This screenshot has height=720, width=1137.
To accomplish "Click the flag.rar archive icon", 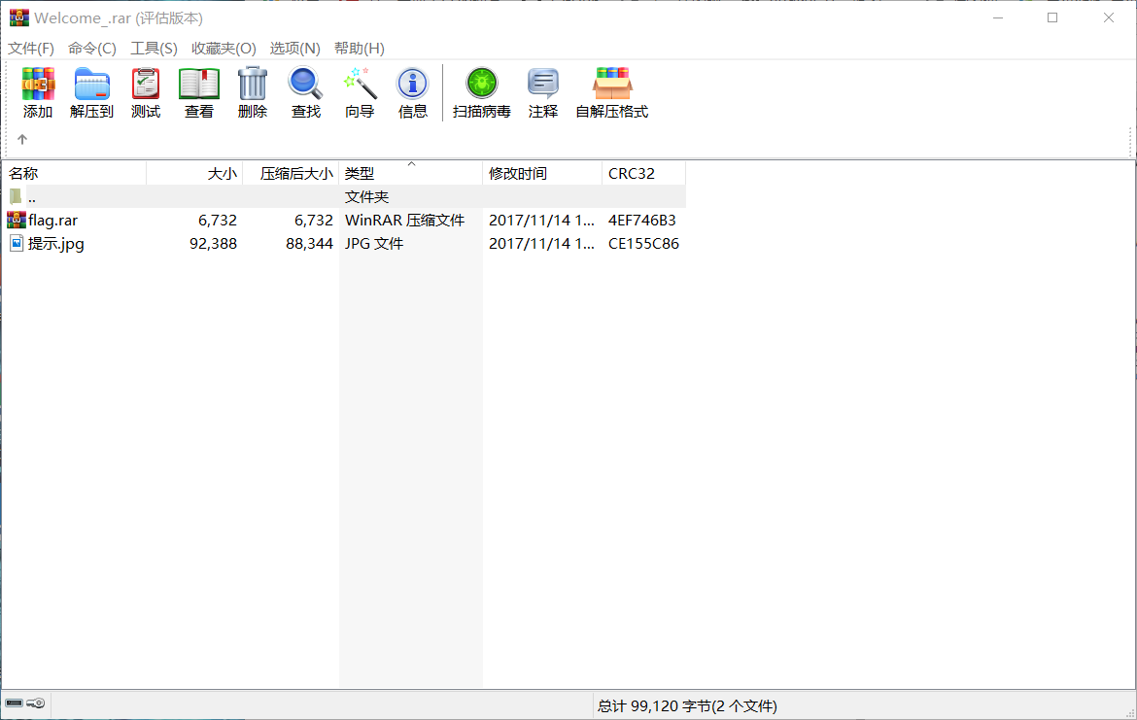I will 16,220.
